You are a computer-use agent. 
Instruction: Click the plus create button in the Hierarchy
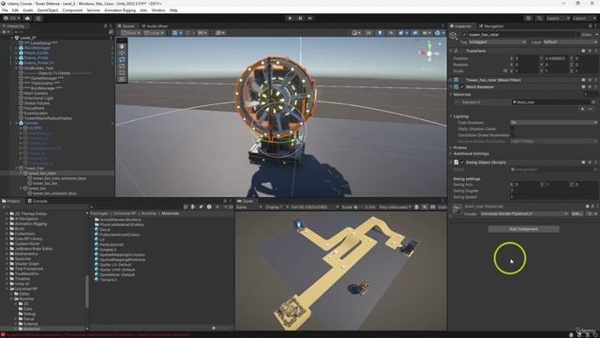click(5, 32)
